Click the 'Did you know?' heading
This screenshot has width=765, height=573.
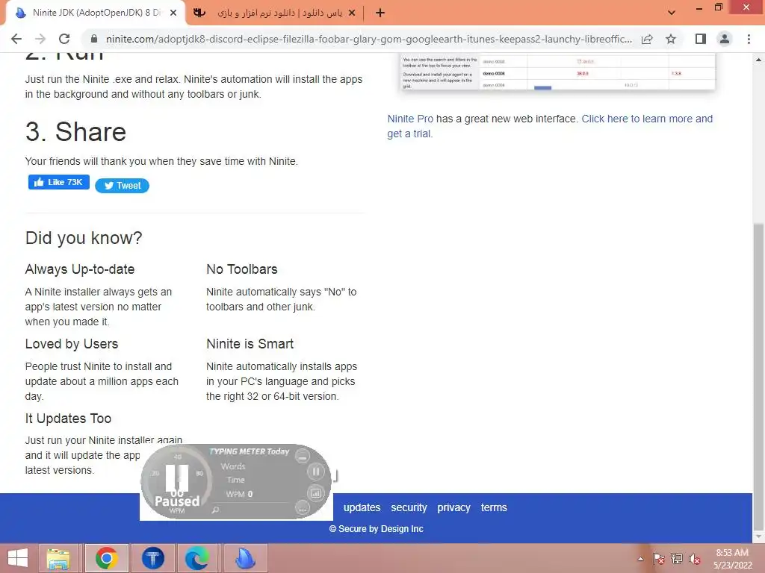tap(84, 238)
